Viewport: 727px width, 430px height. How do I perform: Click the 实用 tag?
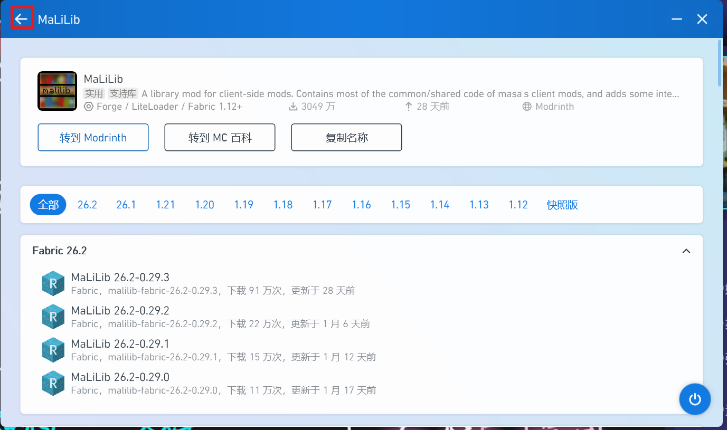(x=95, y=94)
